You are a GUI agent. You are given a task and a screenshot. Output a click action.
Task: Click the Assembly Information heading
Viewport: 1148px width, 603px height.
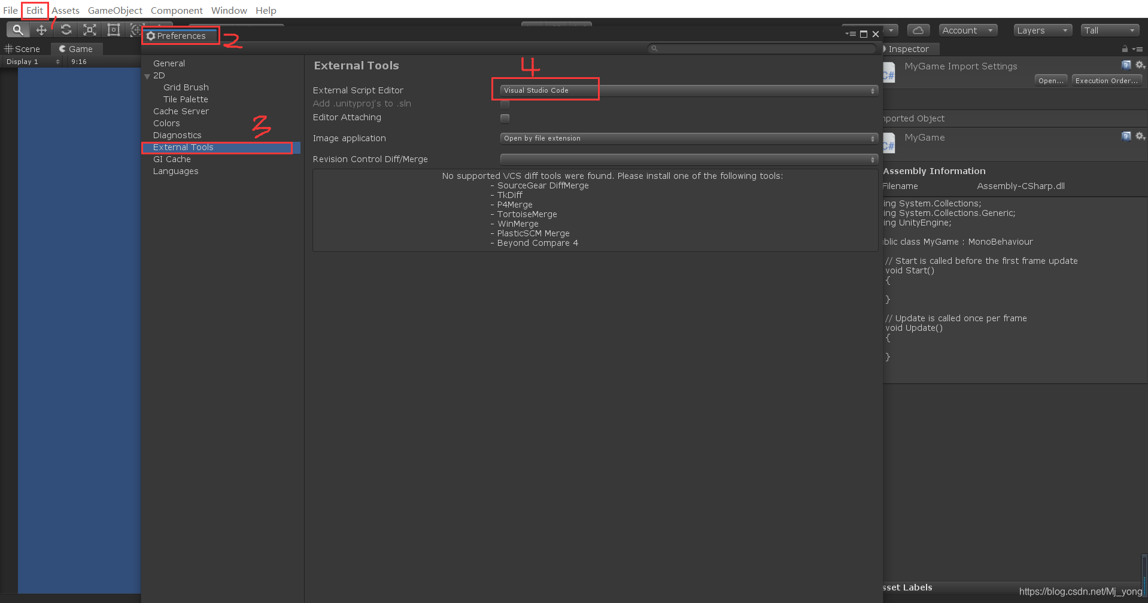pyautogui.click(x=934, y=171)
